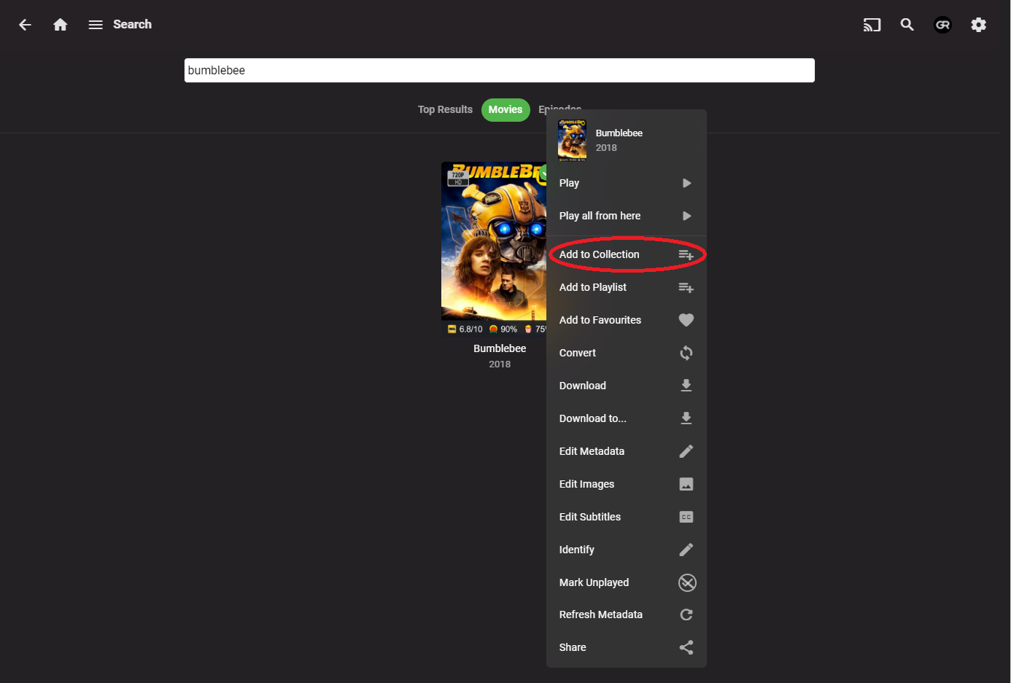1011x683 pixels.
Task: Click the play arrow icon beside Play
Action: [686, 183]
